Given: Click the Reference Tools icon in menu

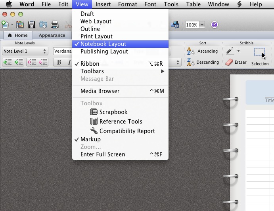Looking at the screenshot, I should pos(94,121).
